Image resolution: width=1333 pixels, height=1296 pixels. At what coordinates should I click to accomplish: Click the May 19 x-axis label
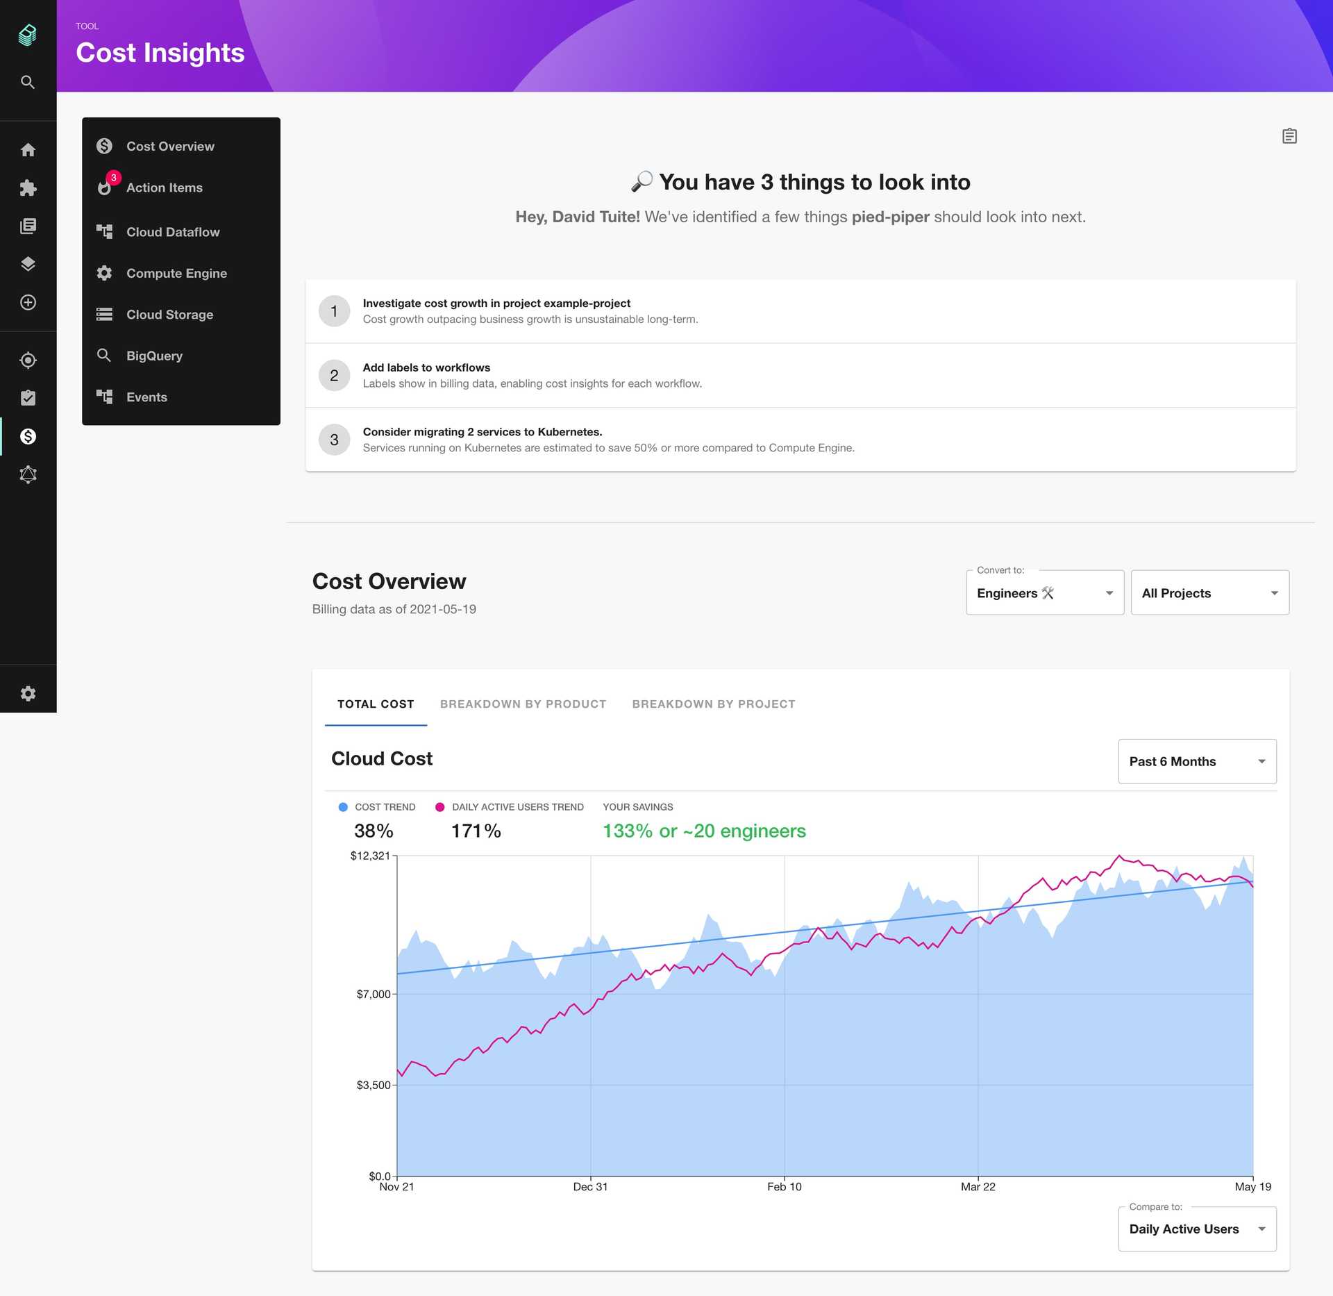tap(1253, 1186)
